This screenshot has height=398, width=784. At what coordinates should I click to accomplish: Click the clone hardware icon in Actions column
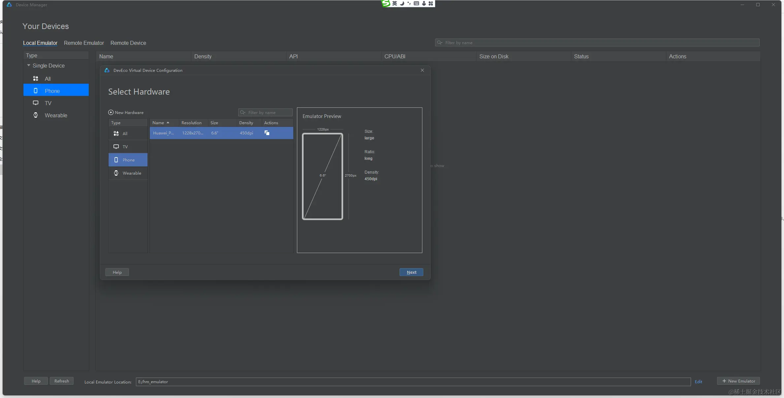[x=267, y=133]
